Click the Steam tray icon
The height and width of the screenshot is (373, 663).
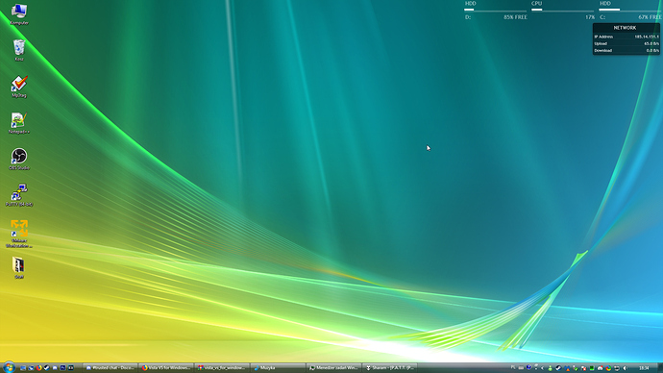tap(558, 368)
